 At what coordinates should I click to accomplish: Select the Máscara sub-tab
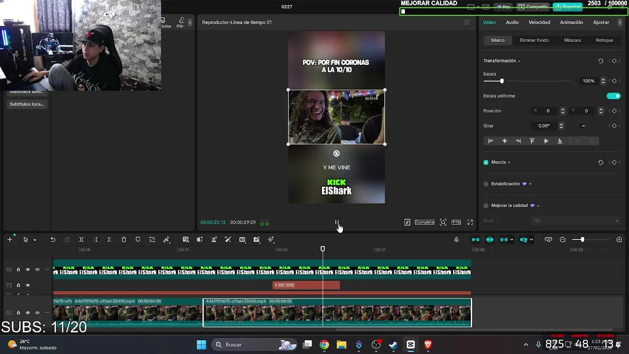click(572, 40)
